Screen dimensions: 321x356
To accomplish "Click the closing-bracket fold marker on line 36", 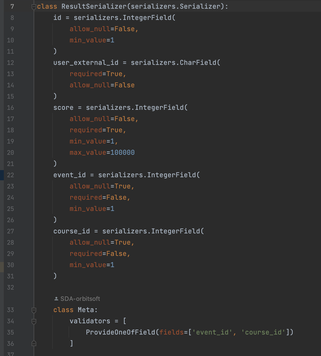I will pyautogui.click(x=34, y=343).
